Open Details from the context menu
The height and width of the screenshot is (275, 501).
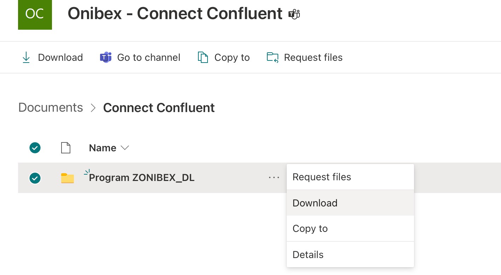tap(308, 254)
